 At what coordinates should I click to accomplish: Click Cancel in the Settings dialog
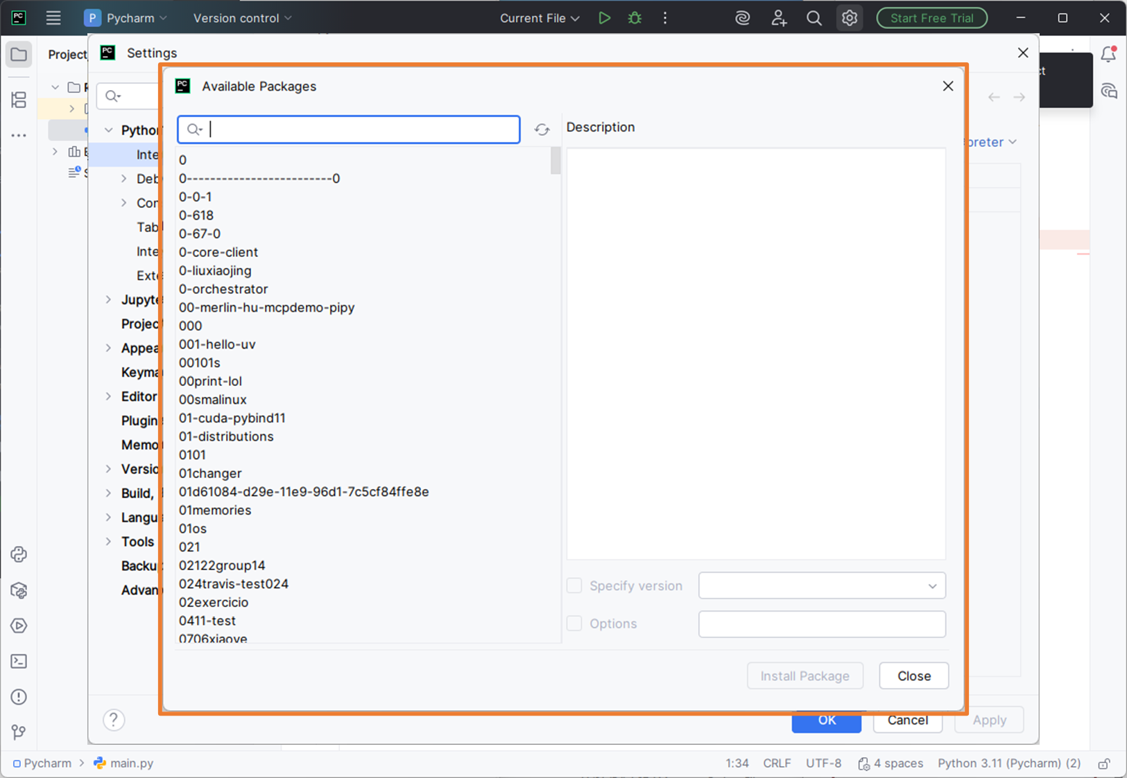click(x=908, y=720)
